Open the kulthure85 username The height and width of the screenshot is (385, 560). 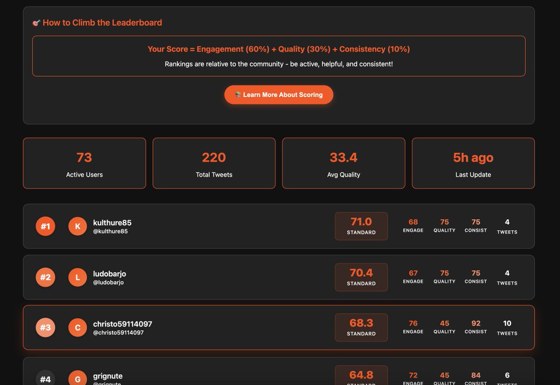[112, 223]
